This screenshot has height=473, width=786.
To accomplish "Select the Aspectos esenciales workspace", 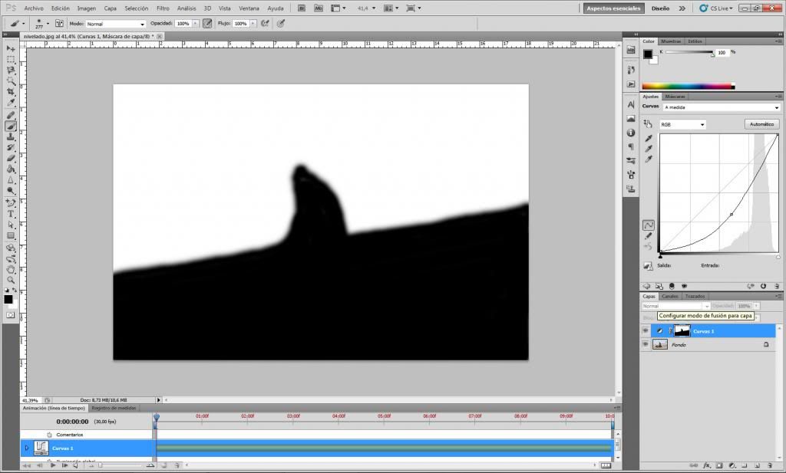I will (613, 8).
